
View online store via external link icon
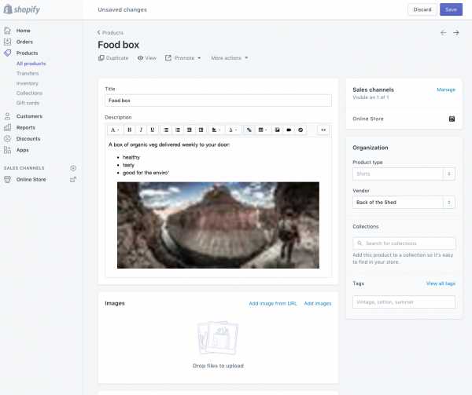pos(73,180)
